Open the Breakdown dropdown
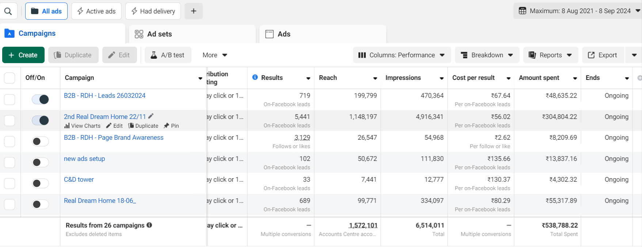 pyautogui.click(x=487, y=55)
